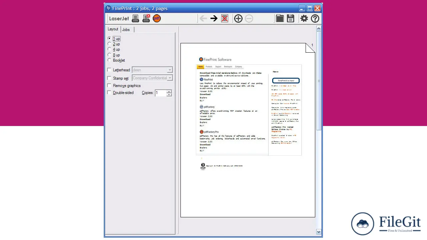This screenshot has width=427, height=240.
Task: Select the Booklet layout option
Action: coord(116,60)
